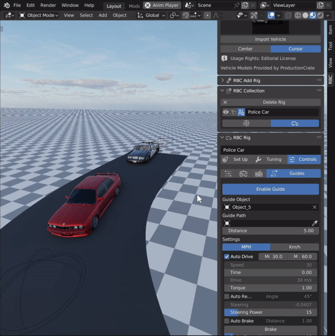Image resolution: width=335 pixels, height=336 pixels.
Task: Click the gear physics icon under Police Car
Action: pyautogui.click(x=246, y=123)
